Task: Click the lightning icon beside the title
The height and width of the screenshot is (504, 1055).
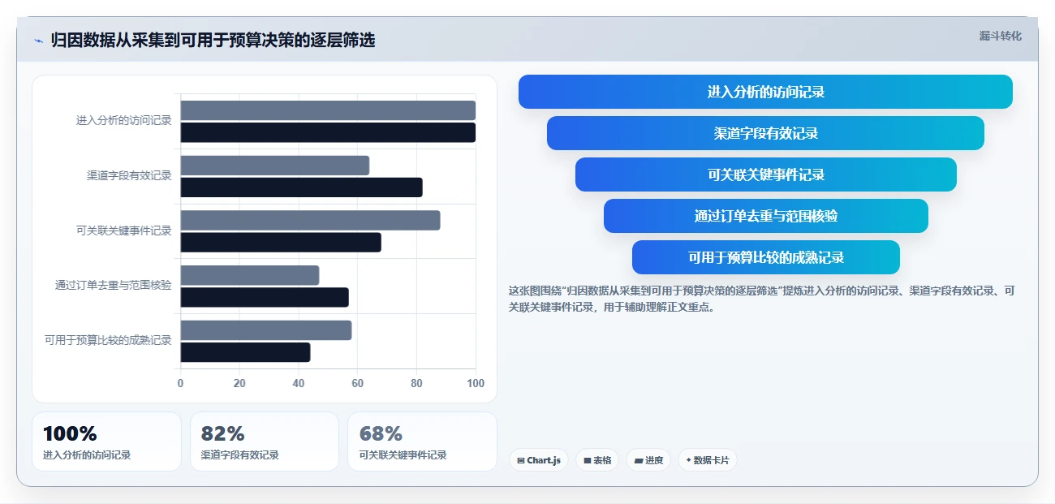Action: click(38, 41)
